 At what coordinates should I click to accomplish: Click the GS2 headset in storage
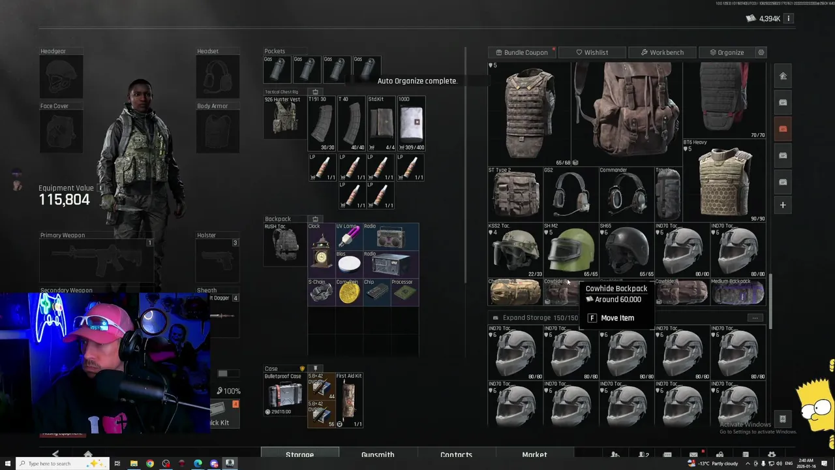[571, 194]
